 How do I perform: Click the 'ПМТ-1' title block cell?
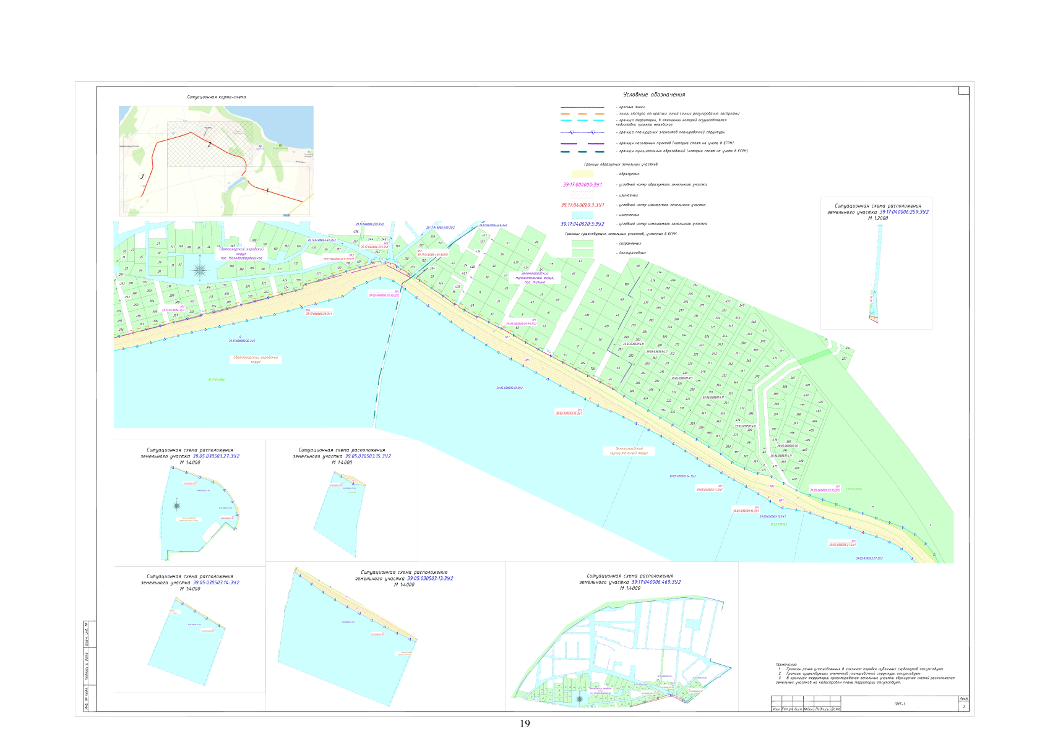899,704
